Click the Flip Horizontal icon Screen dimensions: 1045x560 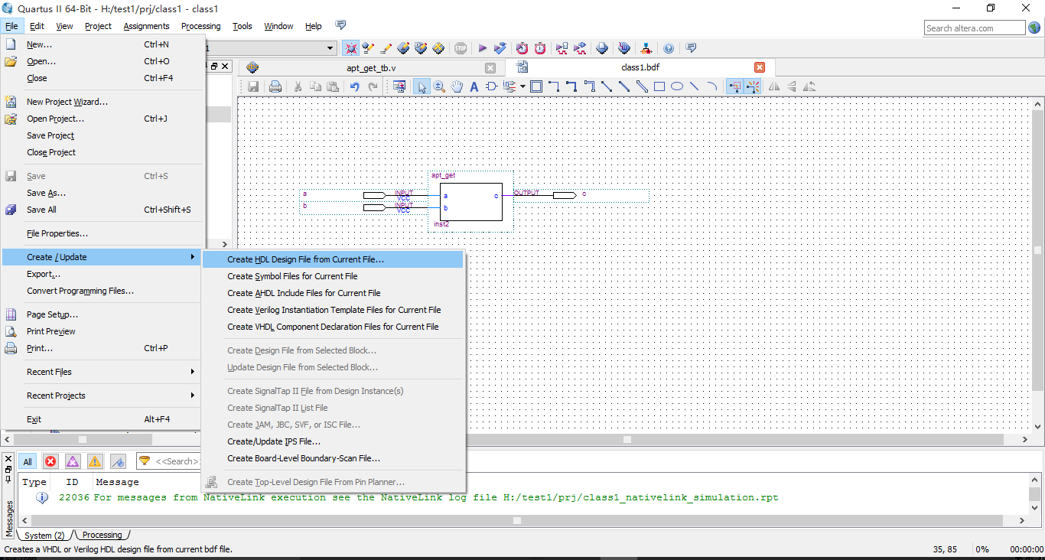pyautogui.click(x=774, y=86)
